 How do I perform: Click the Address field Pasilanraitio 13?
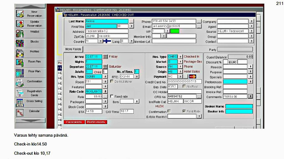pyautogui.click(x=107, y=31)
